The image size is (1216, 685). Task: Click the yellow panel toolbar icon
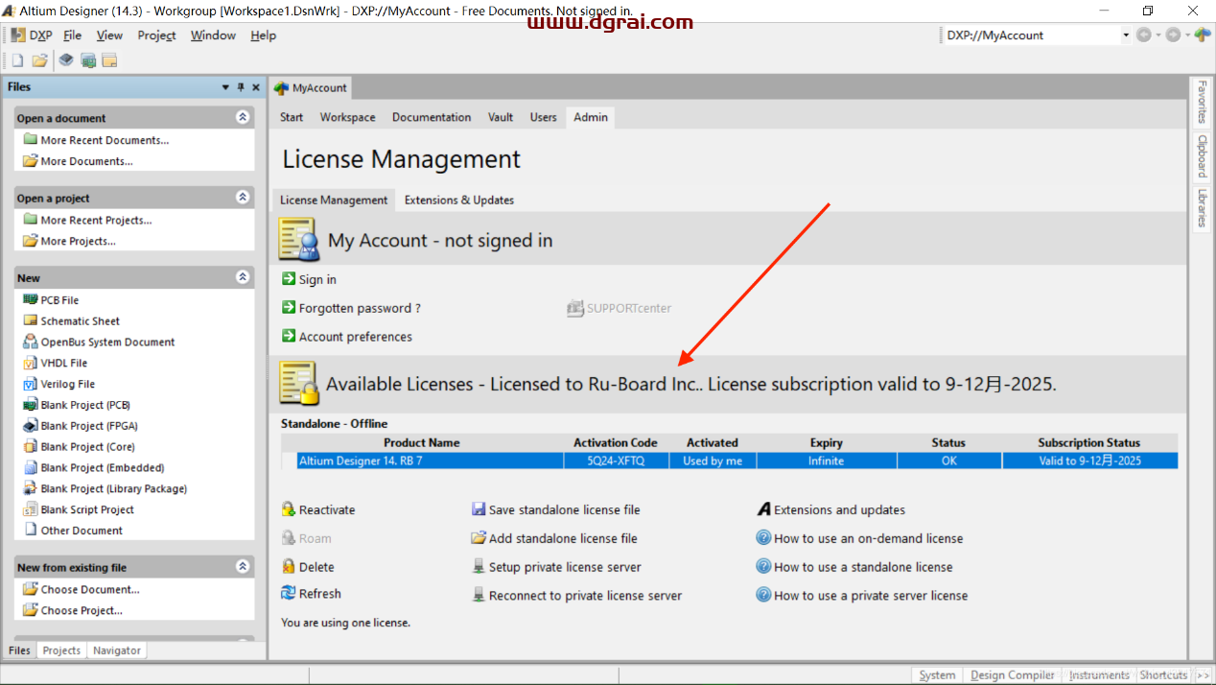point(109,60)
